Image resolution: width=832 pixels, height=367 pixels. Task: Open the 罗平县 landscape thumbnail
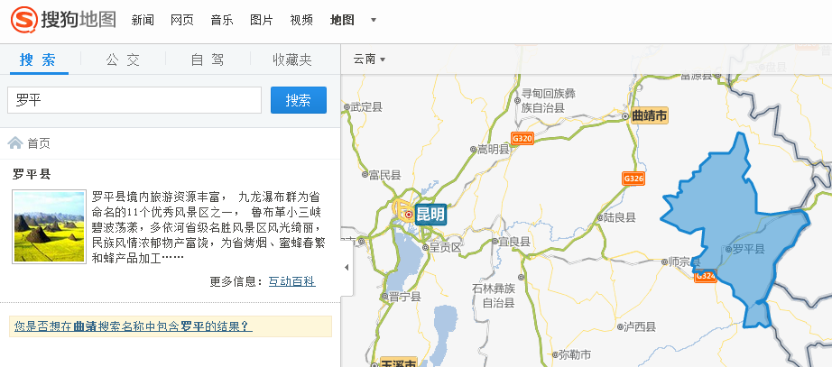point(50,226)
